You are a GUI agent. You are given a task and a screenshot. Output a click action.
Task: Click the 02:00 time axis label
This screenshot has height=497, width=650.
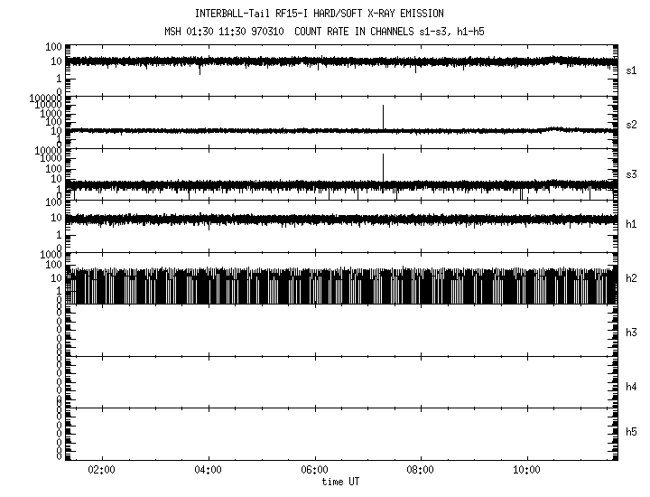[102, 470]
